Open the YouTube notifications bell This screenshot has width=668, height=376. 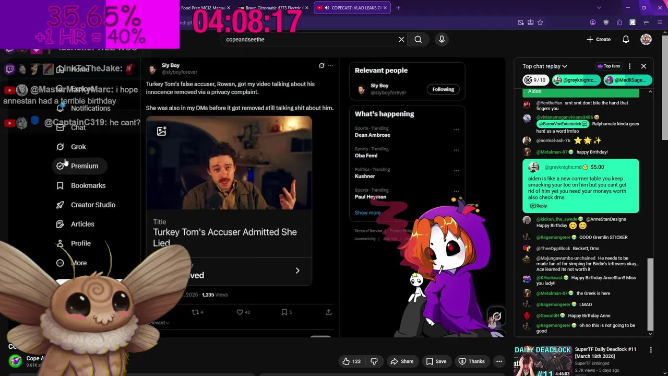coord(626,39)
